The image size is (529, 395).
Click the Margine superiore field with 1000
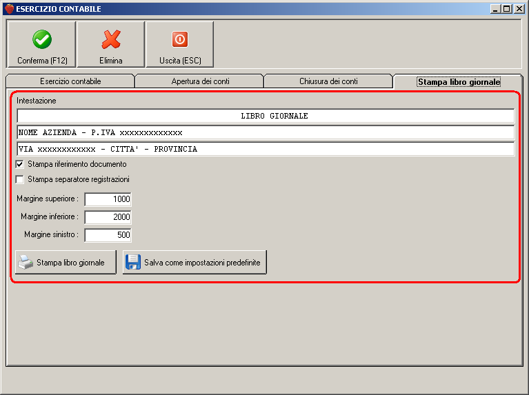108,199
